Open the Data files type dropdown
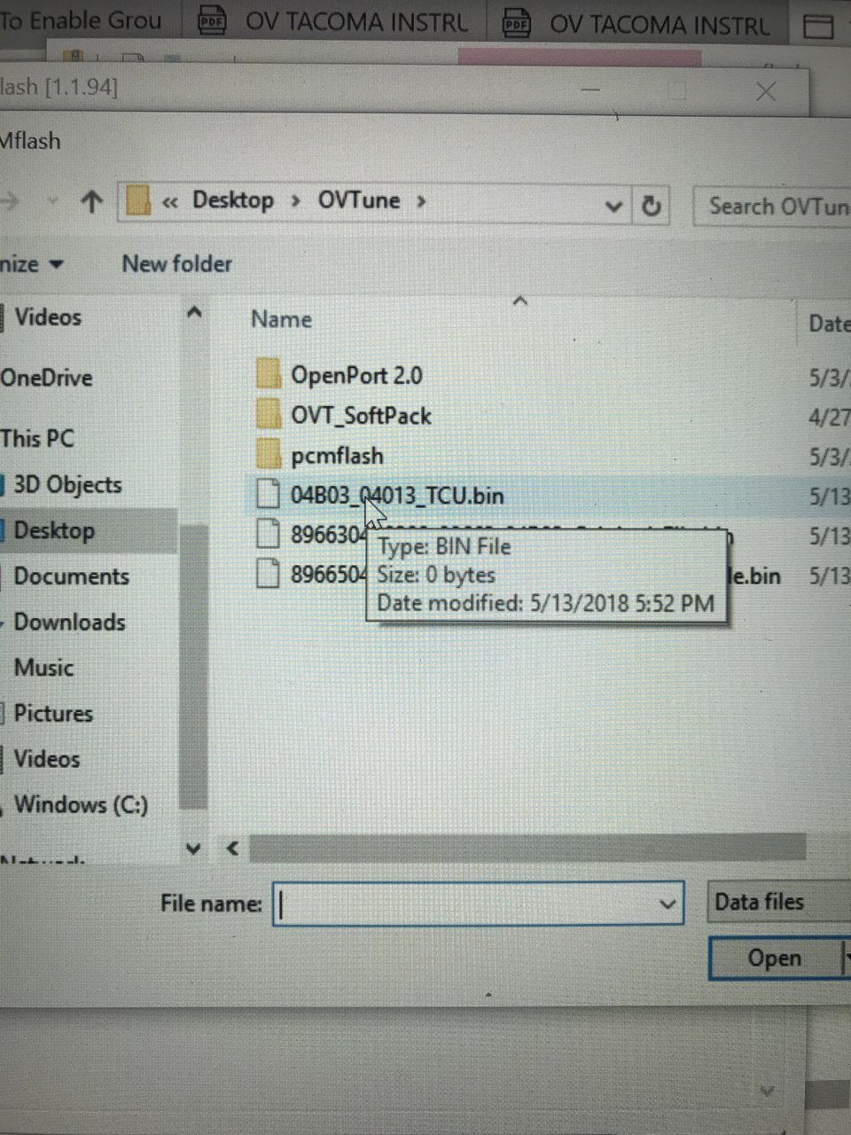The width and height of the screenshot is (851, 1135). point(778,903)
